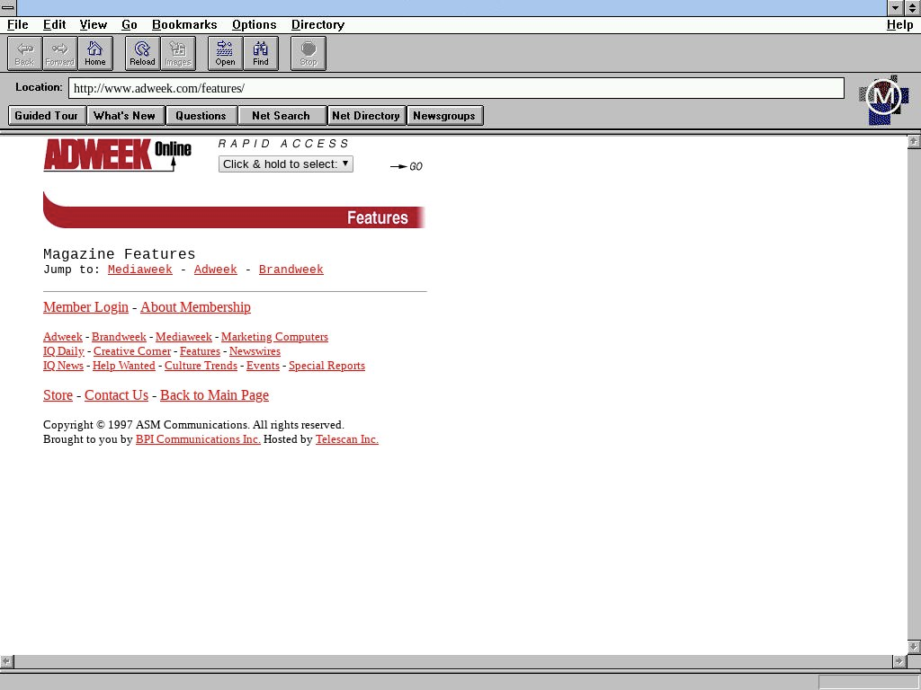Open a location with Open icon
The height and width of the screenshot is (690, 921).
pyautogui.click(x=225, y=53)
